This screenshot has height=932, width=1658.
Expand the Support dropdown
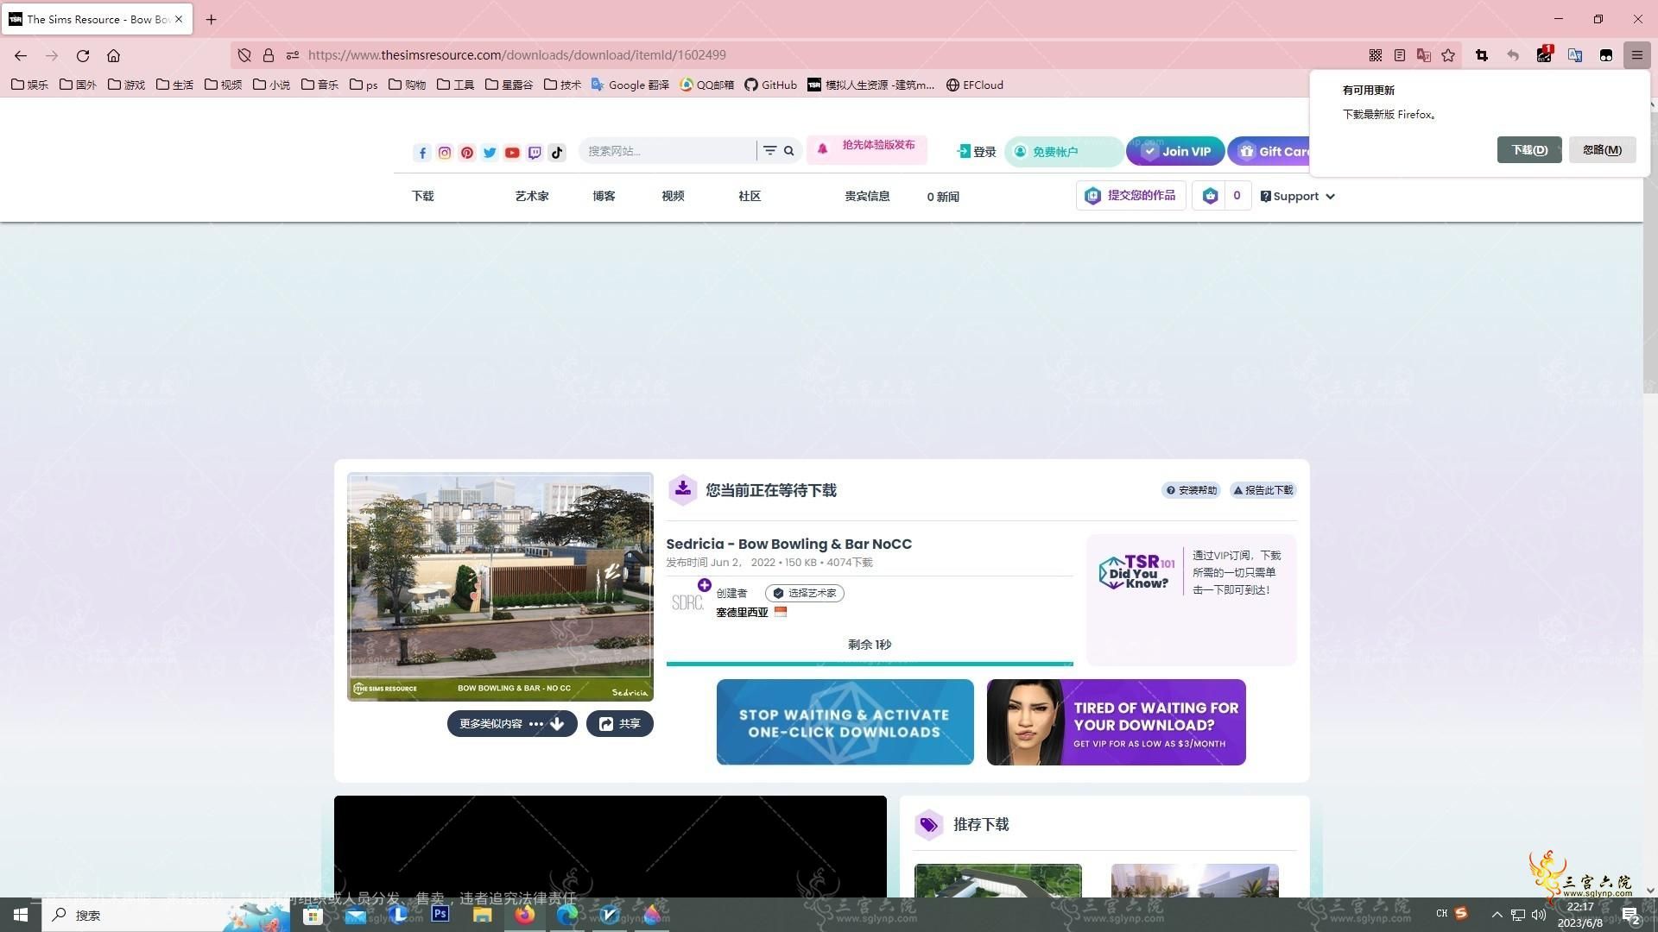click(1297, 196)
